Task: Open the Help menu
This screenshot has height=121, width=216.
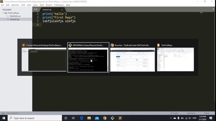Action: point(68,5)
